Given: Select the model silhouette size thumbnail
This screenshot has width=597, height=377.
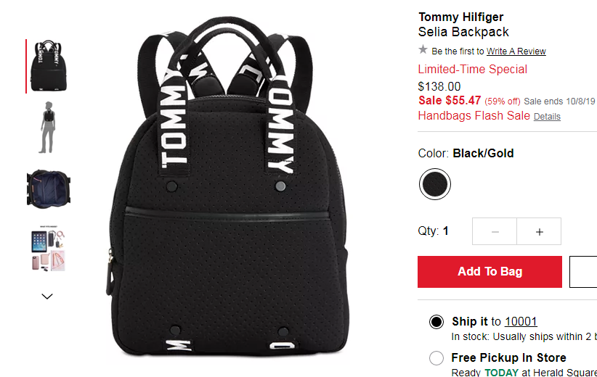Looking at the screenshot, I should pyautogui.click(x=49, y=128).
